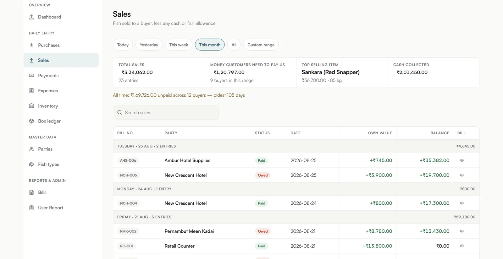Click the magnifier icon in Search sales
This screenshot has width=503, height=259.
119,112
